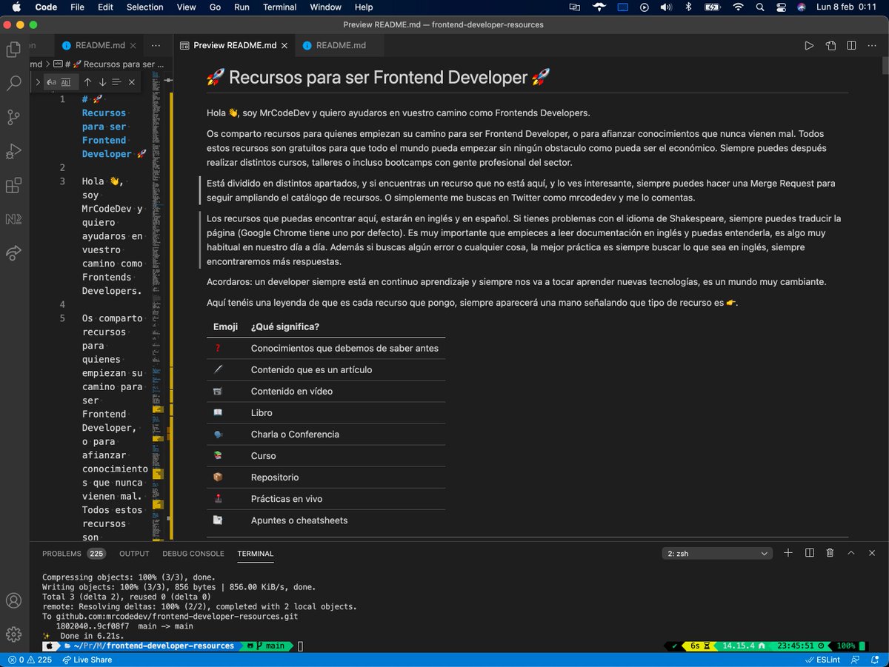Select the TERMINAL panel tab
889x667 pixels.
tap(256, 554)
